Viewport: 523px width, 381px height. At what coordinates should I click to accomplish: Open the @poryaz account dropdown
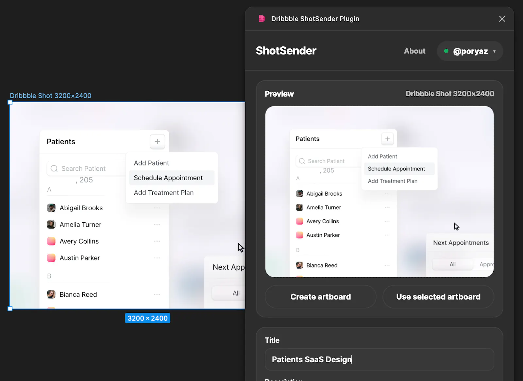point(470,51)
